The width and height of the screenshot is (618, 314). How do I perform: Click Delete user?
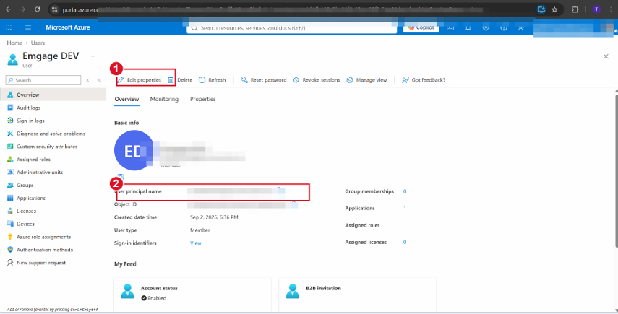[180, 80]
